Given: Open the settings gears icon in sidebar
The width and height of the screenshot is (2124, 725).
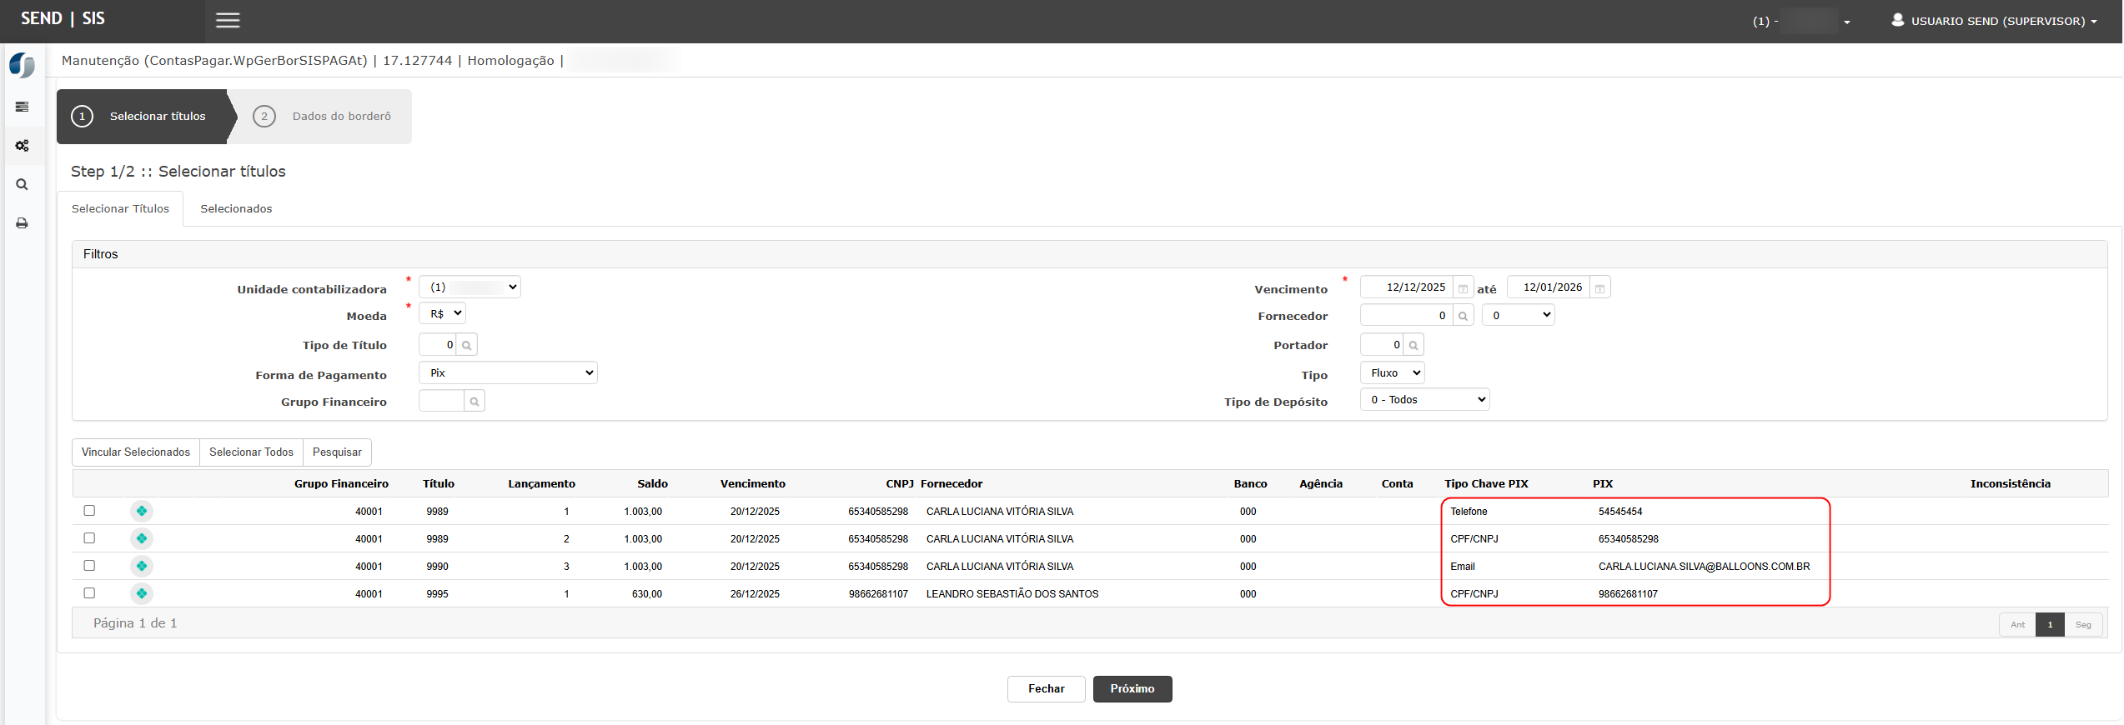Looking at the screenshot, I should pos(23,146).
